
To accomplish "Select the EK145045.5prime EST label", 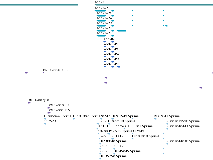I will click(x=127, y=151).
